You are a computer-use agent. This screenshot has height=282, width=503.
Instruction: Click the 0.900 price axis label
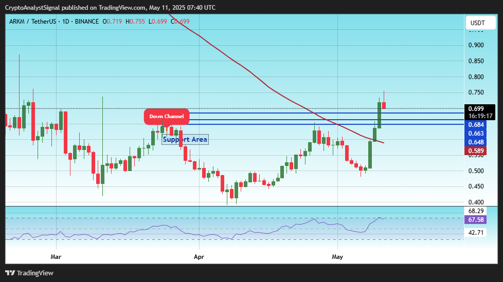point(476,45)
